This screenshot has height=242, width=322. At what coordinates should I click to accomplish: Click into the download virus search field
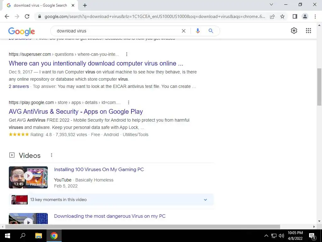(x=117, y=31)
